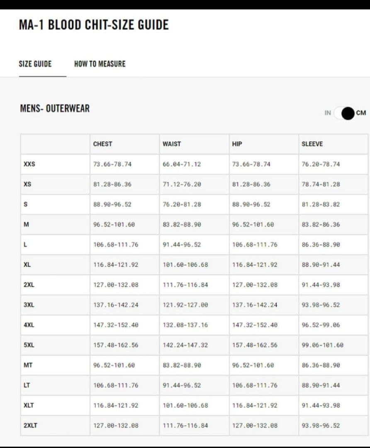Screen dimensions: 370x448
Task: Open the How To Measure tab
Action: click(100, 64)
